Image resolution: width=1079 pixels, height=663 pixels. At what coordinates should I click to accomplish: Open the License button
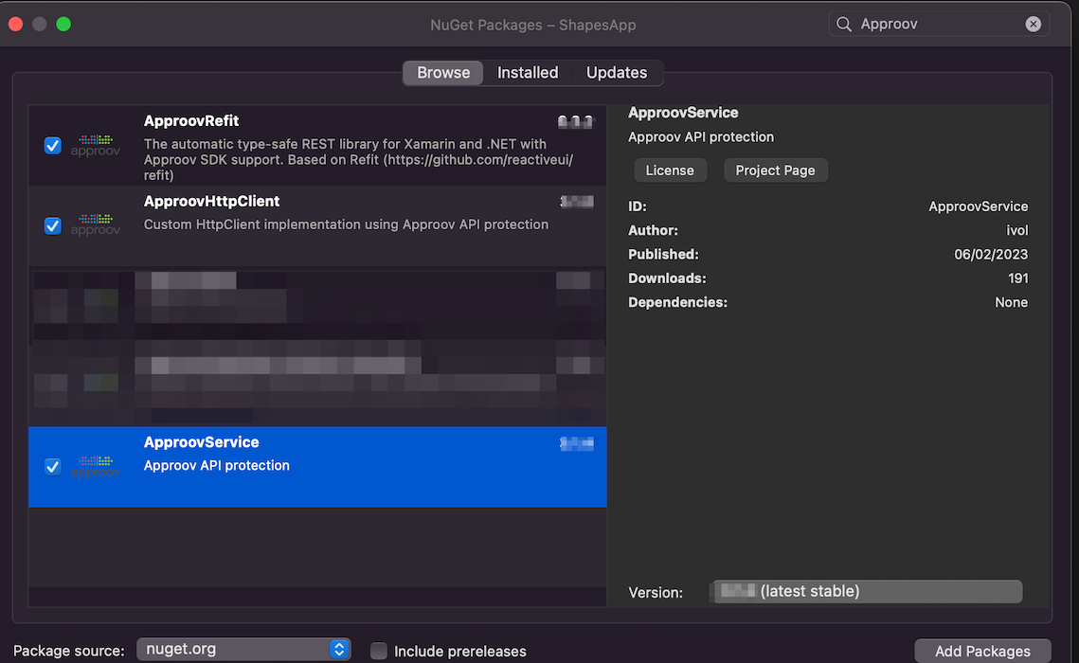point(670,170)
